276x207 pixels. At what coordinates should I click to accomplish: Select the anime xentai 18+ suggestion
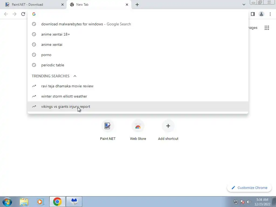(x=138, y=34)
